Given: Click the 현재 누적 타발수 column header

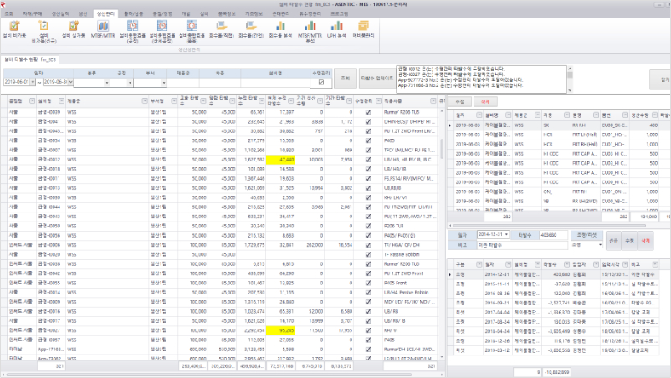Looking at the screenshot, I should pyautogui.click(x=280, y=101).
